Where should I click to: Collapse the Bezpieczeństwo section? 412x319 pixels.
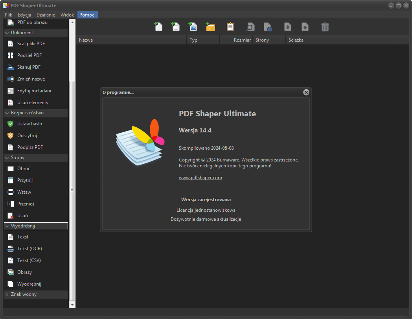point(36,113)
